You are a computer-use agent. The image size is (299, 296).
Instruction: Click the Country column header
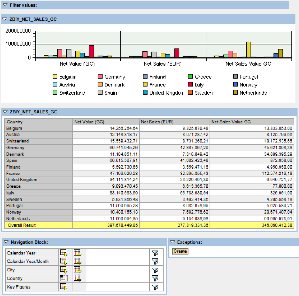point(15,122)
